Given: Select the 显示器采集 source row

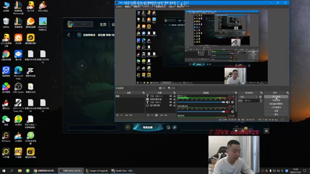Looking at the screenshot, I should point(161,105).
